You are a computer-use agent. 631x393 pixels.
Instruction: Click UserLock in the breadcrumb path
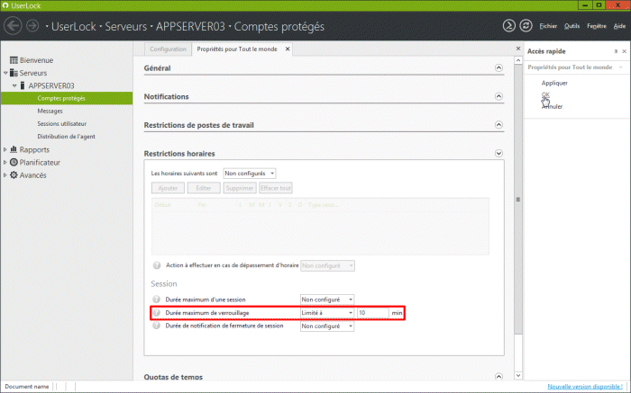[x=74, y=26]
